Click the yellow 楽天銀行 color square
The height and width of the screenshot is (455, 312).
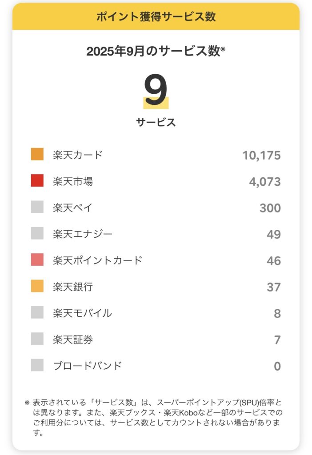coord(37,286)
